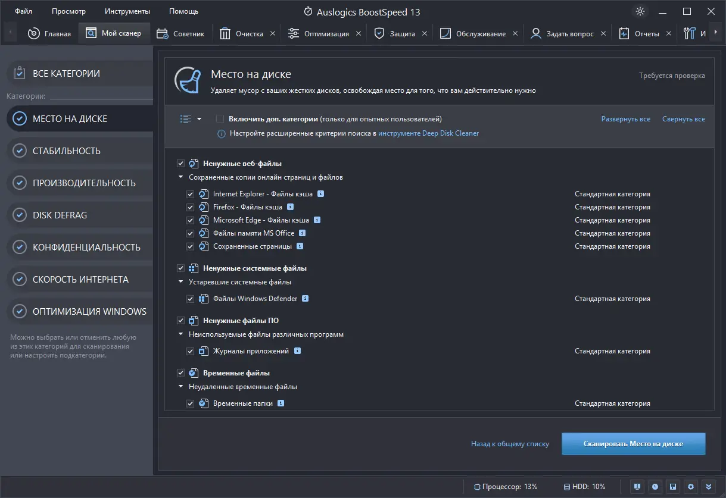Click the Ненужные файлы ПО icon
The image size is (726, 498).
193,321
